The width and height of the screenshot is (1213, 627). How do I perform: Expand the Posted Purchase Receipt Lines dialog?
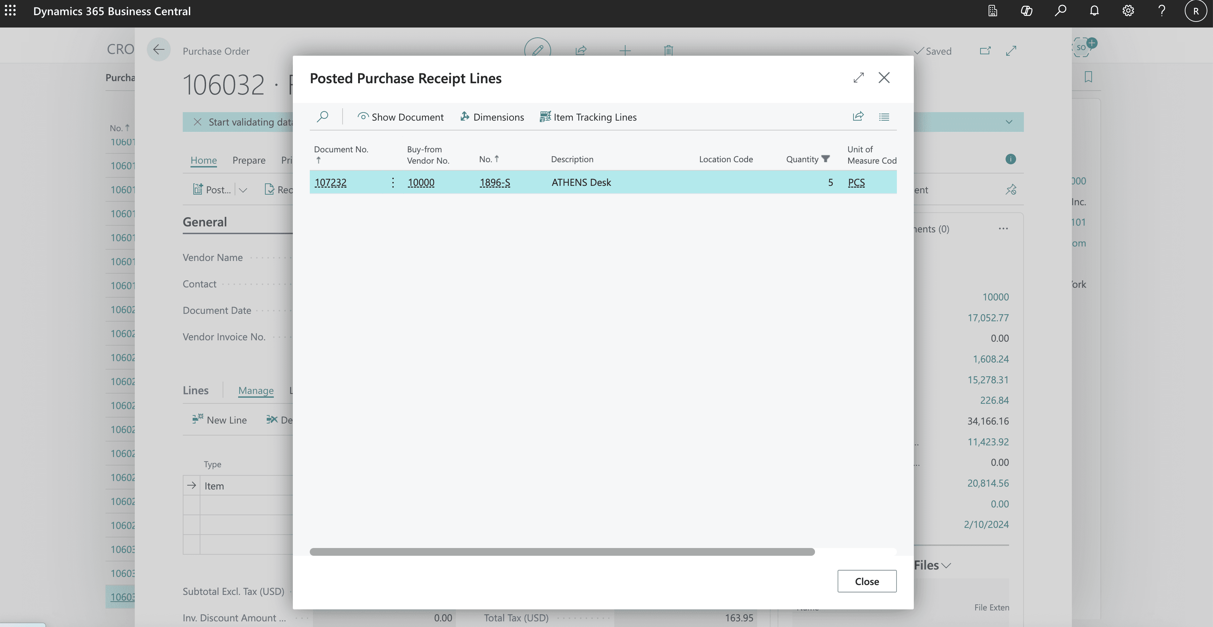[858, 78]
